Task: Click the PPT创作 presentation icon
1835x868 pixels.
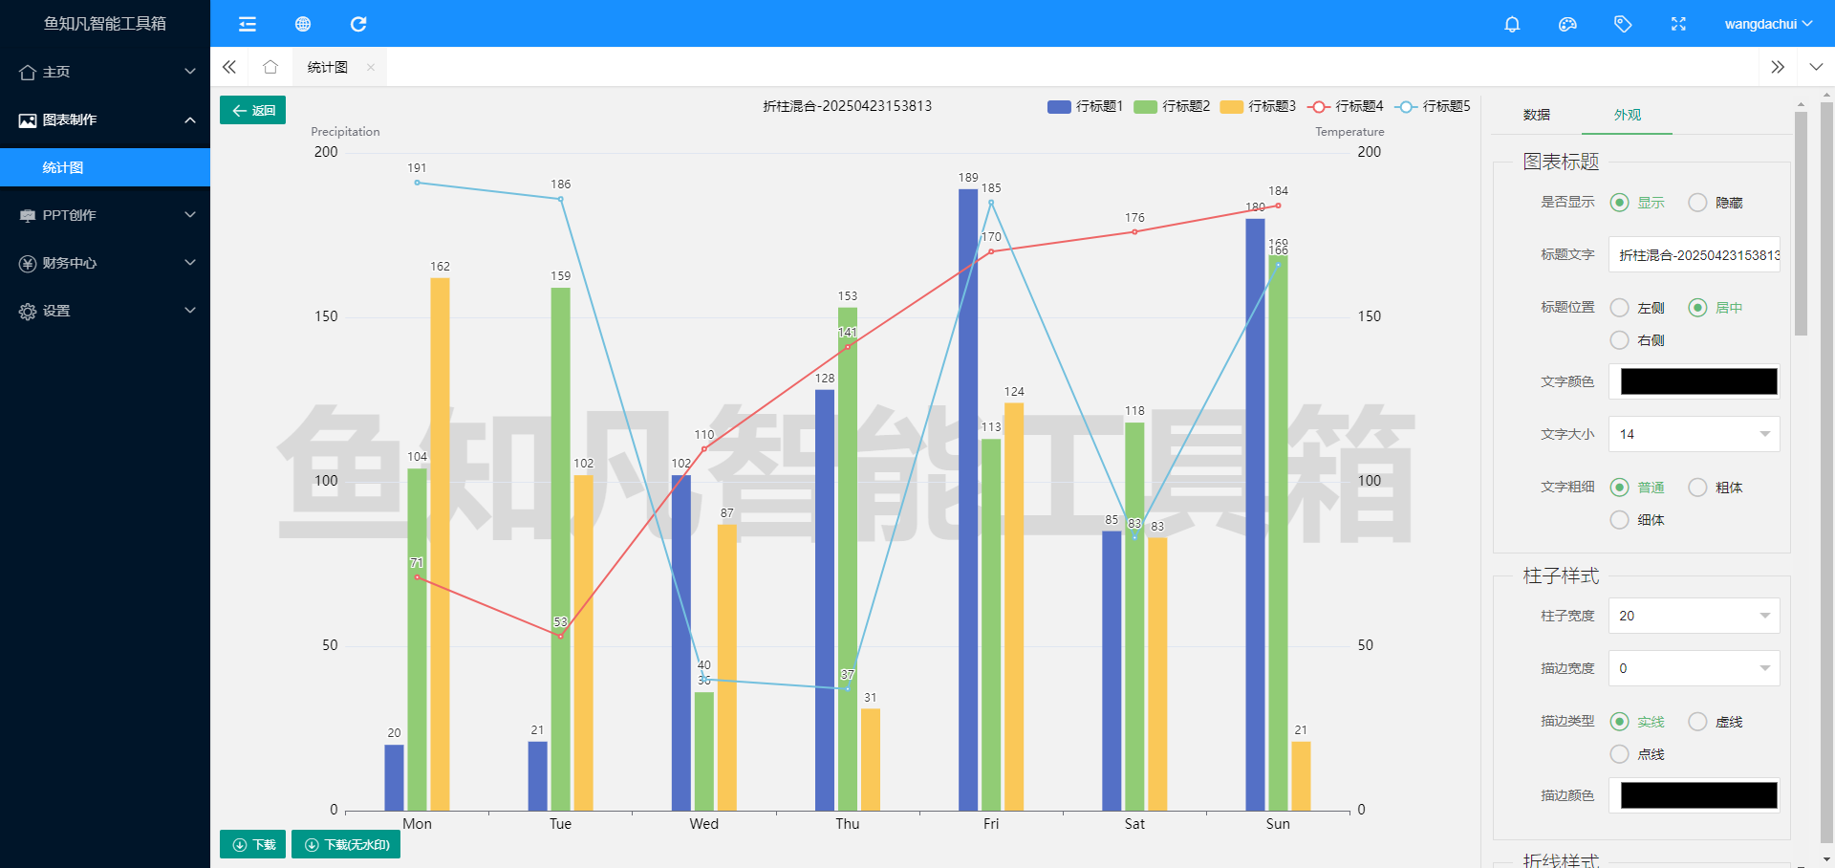Action: click(x=28, y=215)
